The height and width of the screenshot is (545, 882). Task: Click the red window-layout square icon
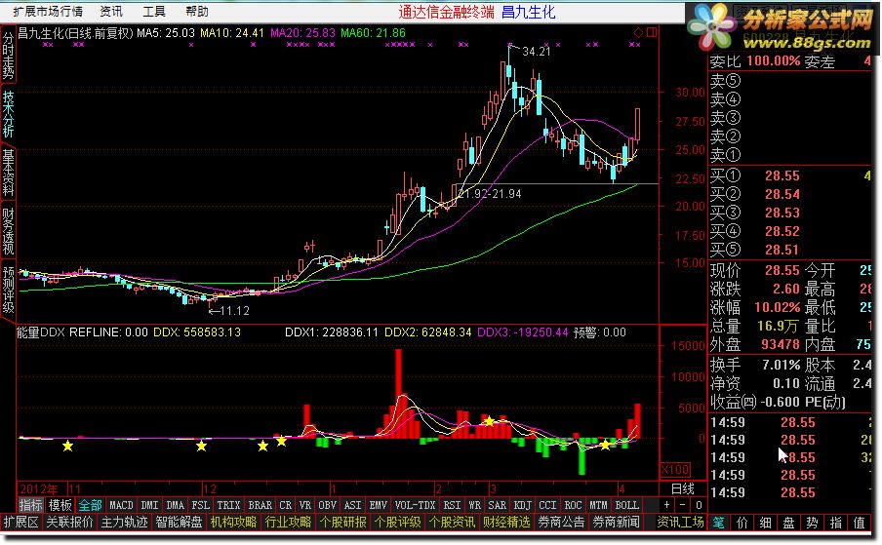coord(652,32)
